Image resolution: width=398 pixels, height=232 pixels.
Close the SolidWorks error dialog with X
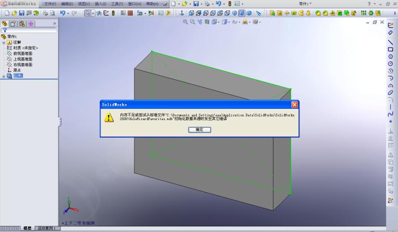point(294,105)
